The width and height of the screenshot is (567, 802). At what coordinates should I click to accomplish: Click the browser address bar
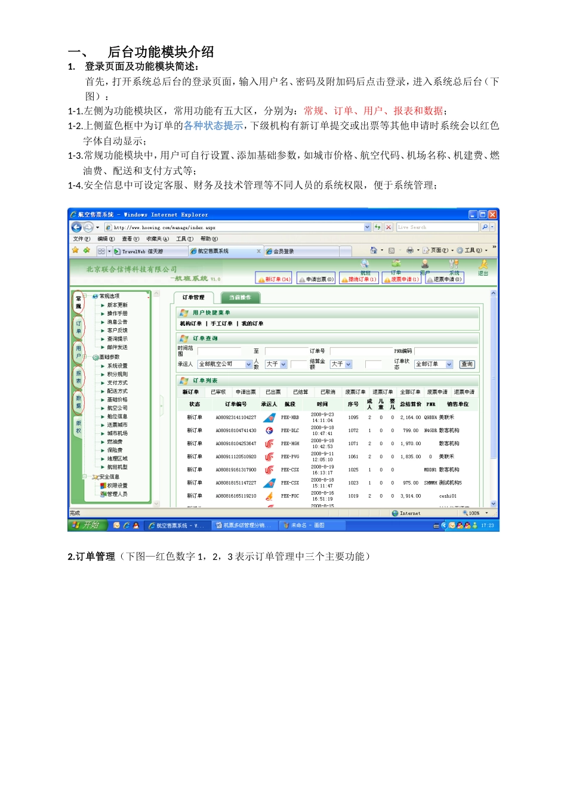coord(238,227)
